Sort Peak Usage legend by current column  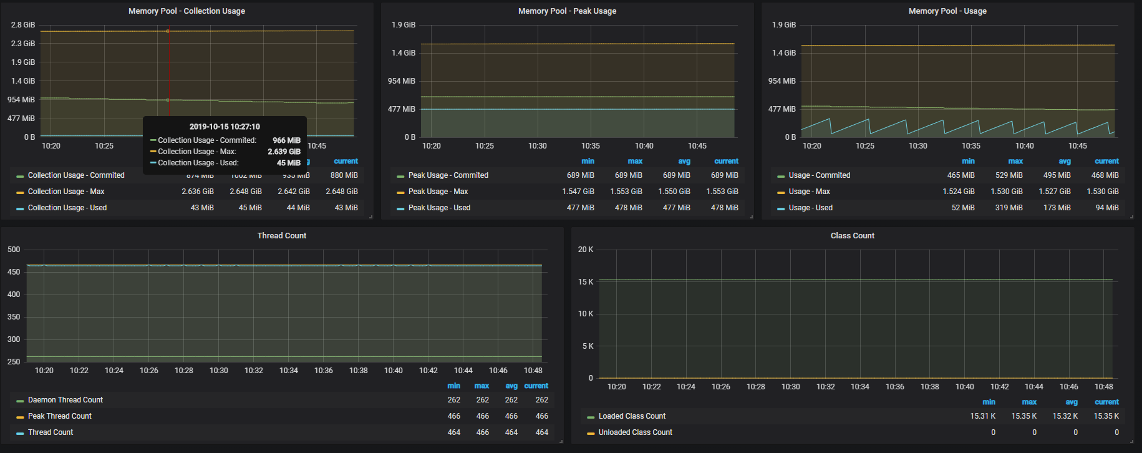(x=726, y=161)
